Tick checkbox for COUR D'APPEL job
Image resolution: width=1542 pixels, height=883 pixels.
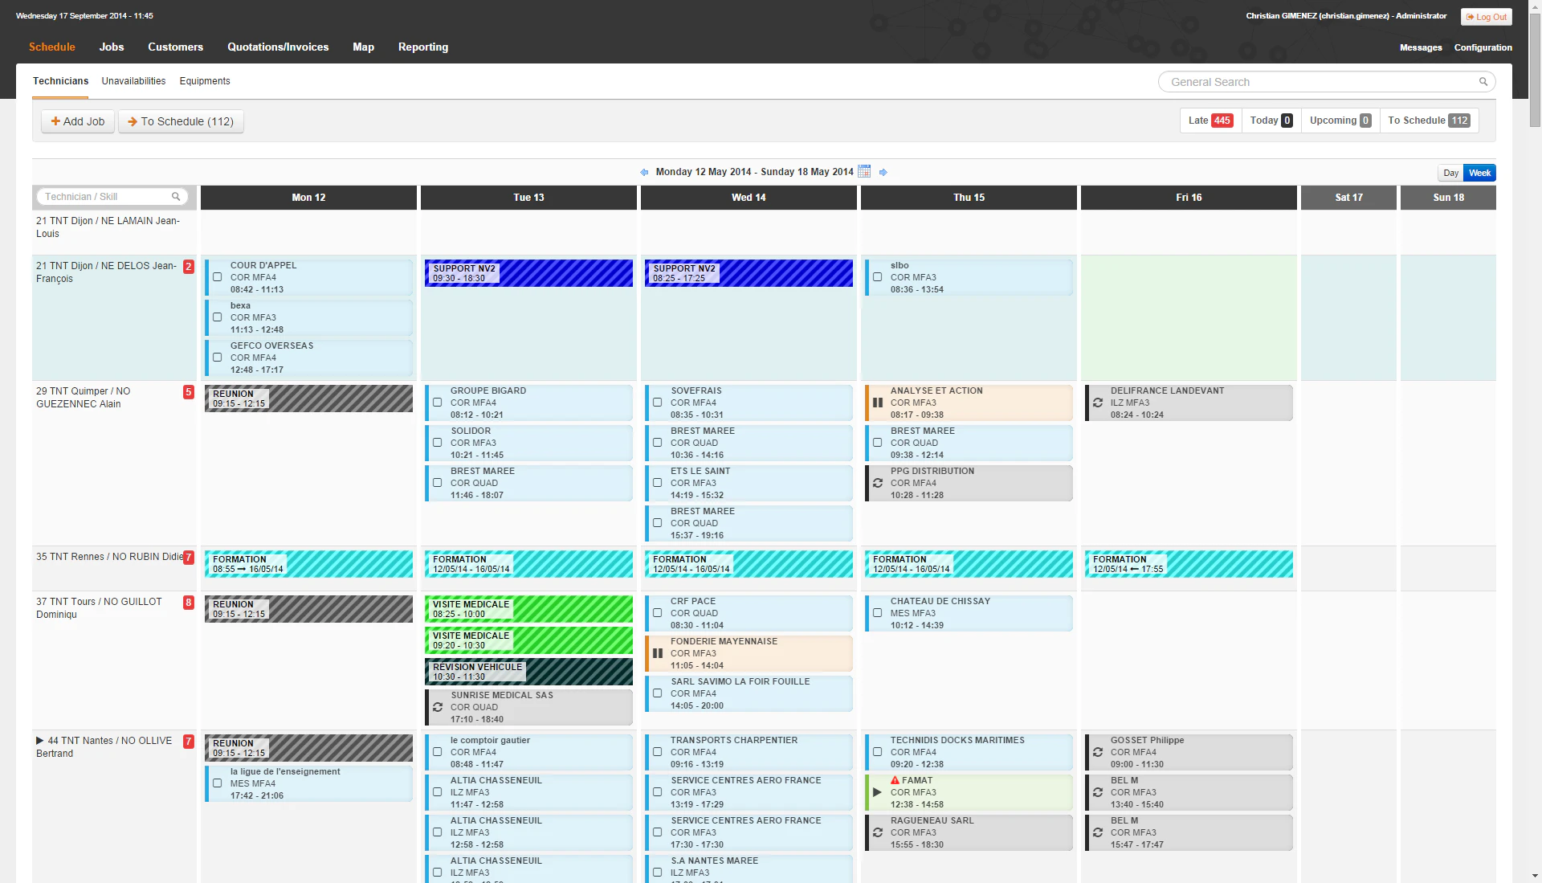(x=218, y=277)
